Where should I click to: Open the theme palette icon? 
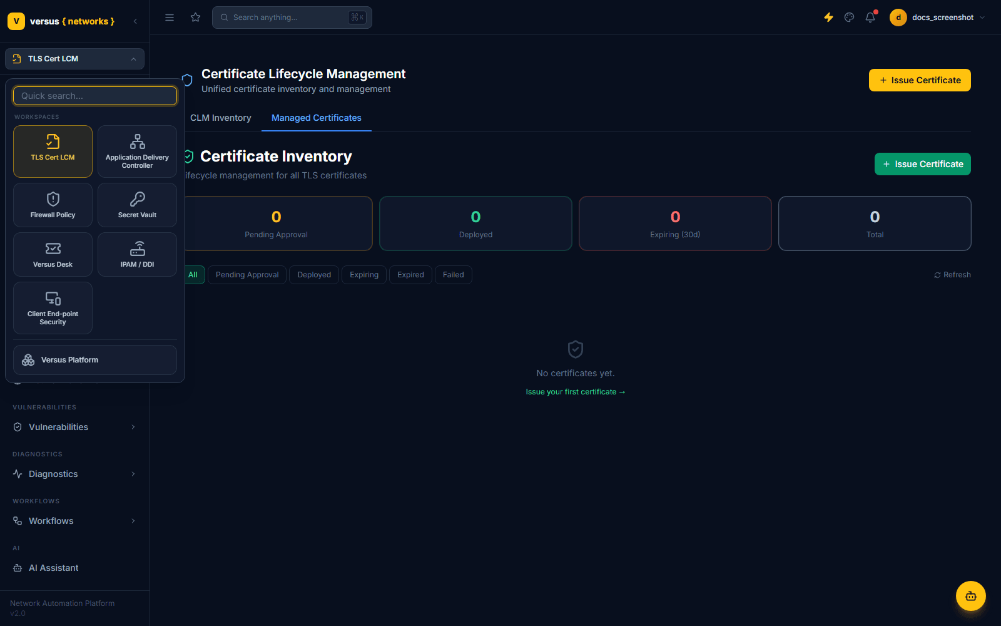[849, 18]
